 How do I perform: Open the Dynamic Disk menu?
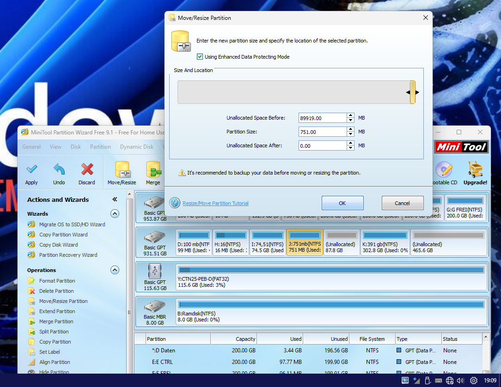coord(137,147)
